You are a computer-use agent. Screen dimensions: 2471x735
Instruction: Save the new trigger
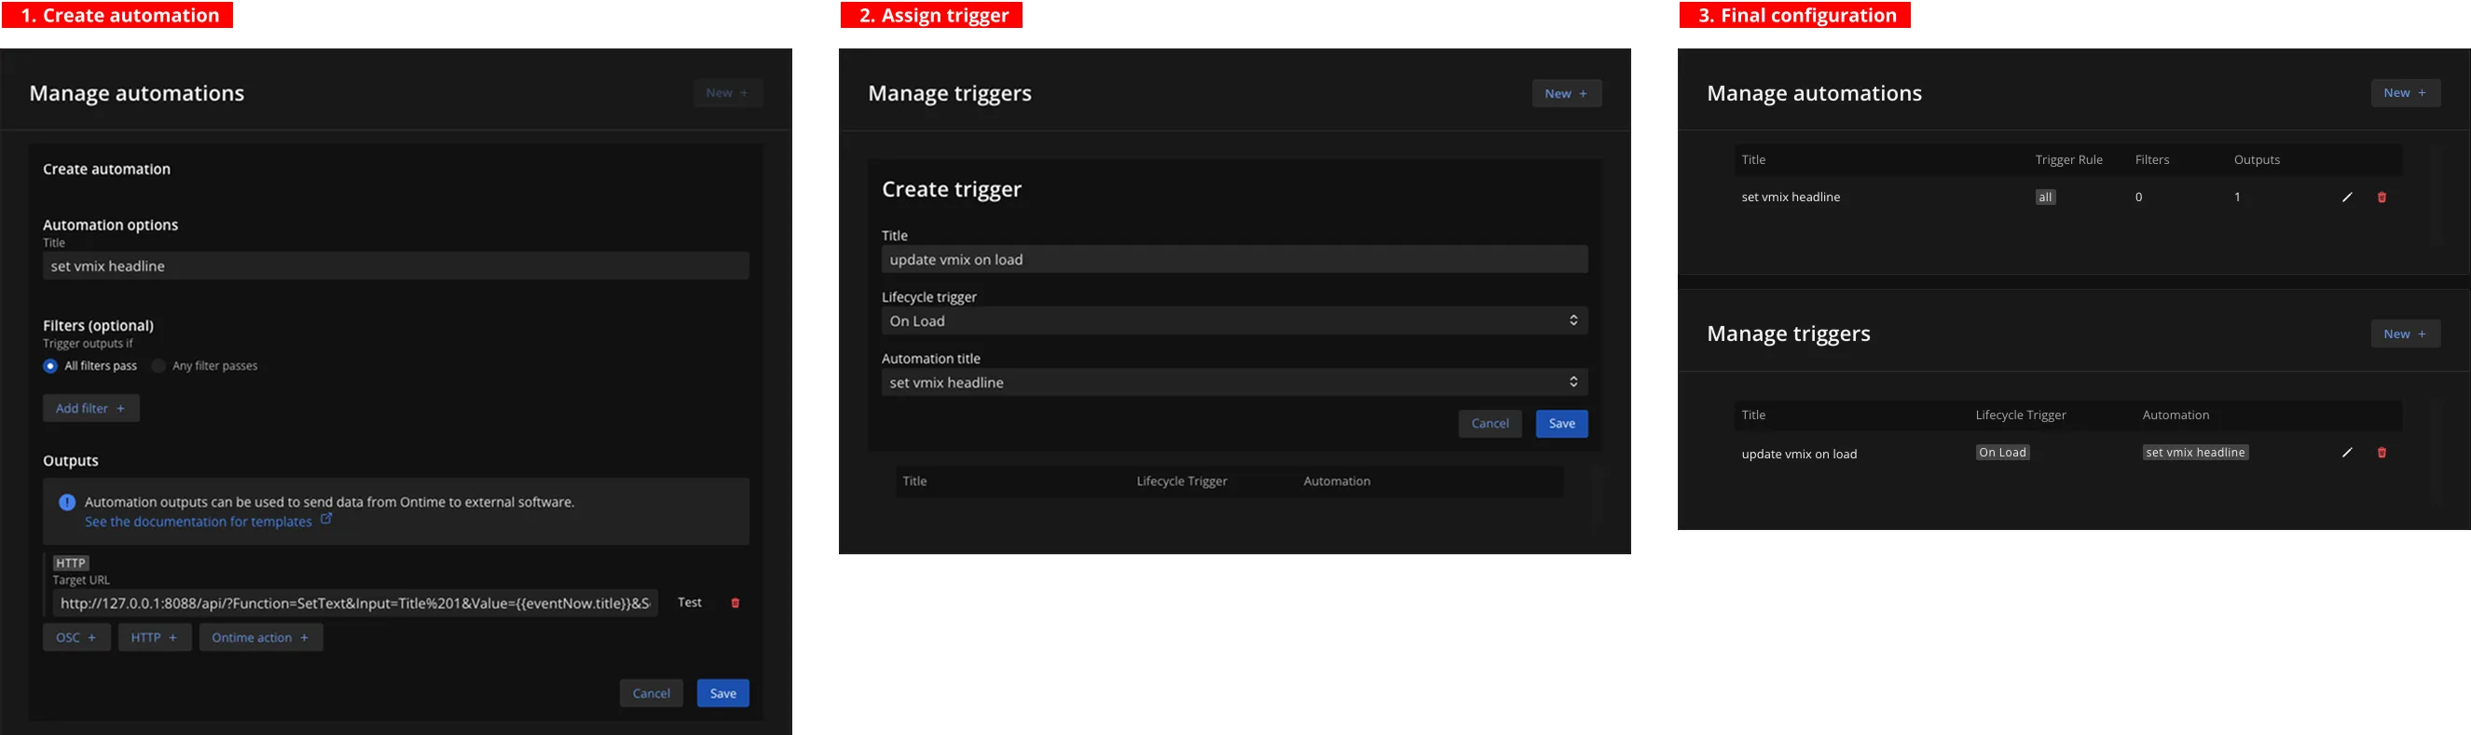pos(1561,424)
